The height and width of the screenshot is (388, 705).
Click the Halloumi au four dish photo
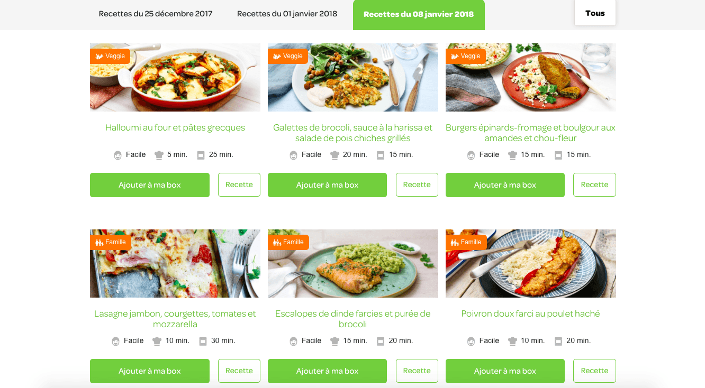(x=175, y=77)
